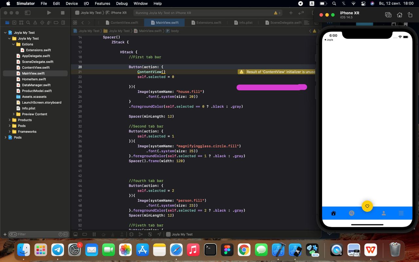Viewport: 419px width, 262px height.
Task: Open ProductModel.swift in the navigator
Action: click(37, 91)
